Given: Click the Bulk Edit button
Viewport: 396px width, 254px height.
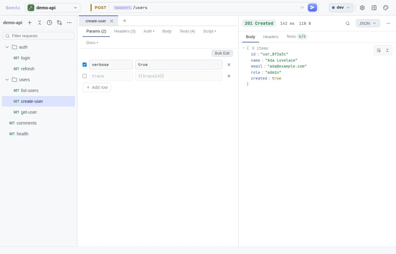Looking at the screenshot, I should [x=222, y=53].
